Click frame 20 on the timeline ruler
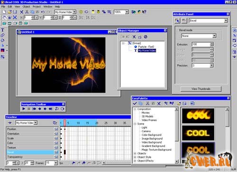The height and width of the screenshot is (172, 237). point(97,123)
